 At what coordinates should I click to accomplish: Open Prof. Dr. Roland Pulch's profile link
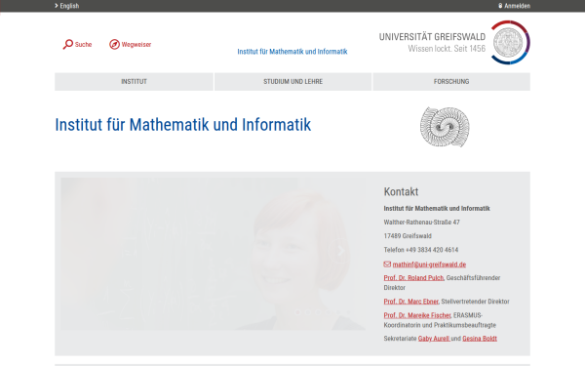click(413, 278)
